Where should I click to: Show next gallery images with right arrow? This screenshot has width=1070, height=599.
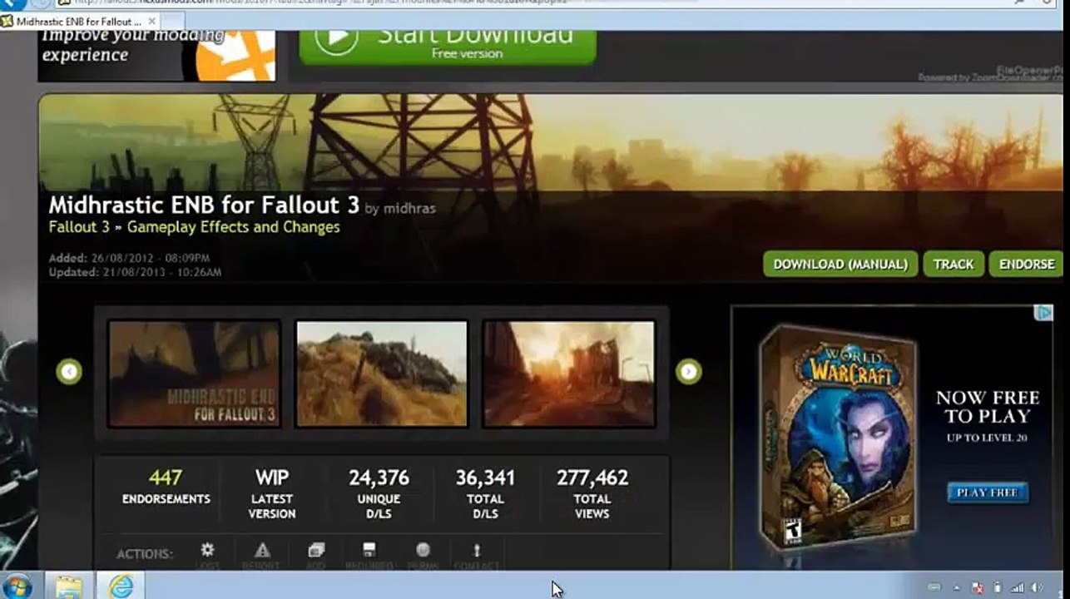click(x=688, y=371)
